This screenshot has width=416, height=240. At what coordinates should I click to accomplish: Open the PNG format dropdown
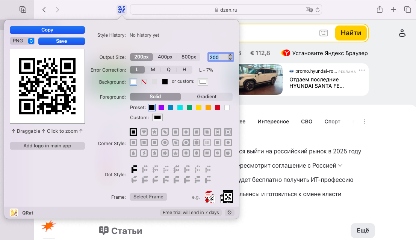click(x=22, y=41)
